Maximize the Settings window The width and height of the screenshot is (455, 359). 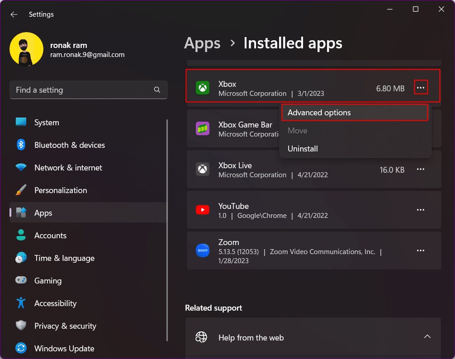[x=416, y=9]
